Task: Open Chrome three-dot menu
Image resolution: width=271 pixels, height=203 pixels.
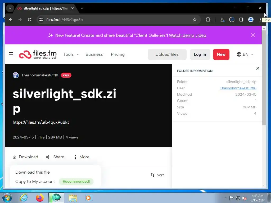Action: point(260,20)
